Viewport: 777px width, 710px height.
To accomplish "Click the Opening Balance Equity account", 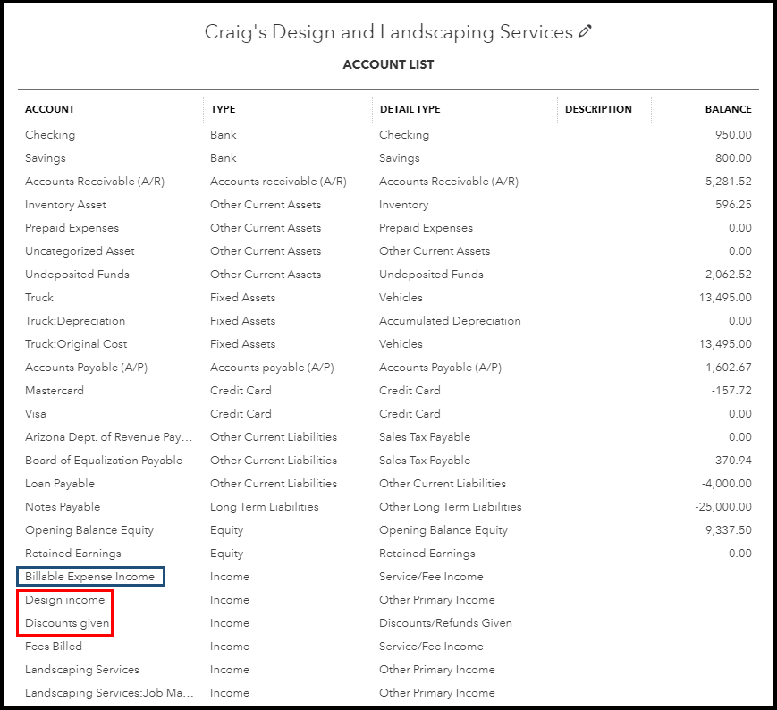I will [89, 530].
